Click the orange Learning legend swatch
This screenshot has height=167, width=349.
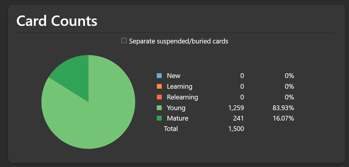coord(159,86)
